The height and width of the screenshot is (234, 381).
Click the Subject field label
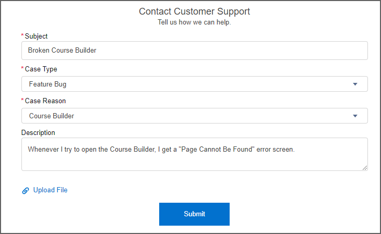36,36
